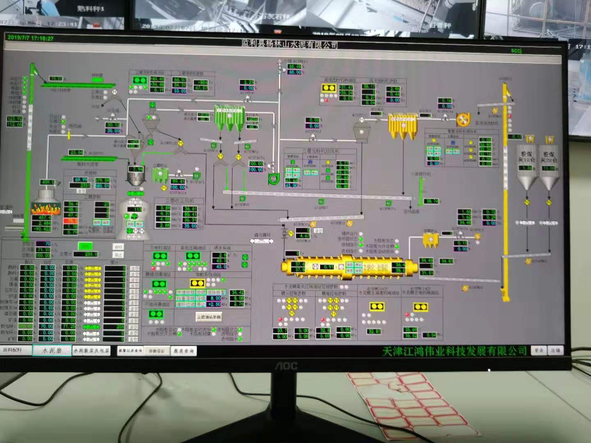Click the 登录 login button

(539, 350)
